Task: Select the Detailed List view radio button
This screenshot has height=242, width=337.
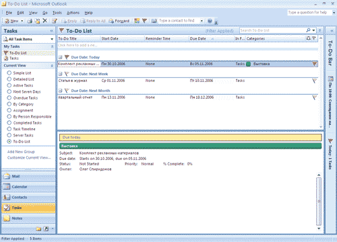Action: tap(9, 79)
